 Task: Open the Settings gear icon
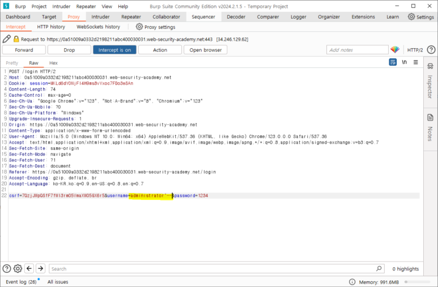tap(411, 17)
